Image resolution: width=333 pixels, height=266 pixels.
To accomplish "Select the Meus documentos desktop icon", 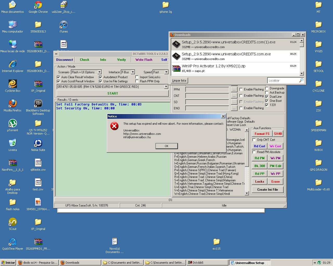I will click(x=12, y=7).
